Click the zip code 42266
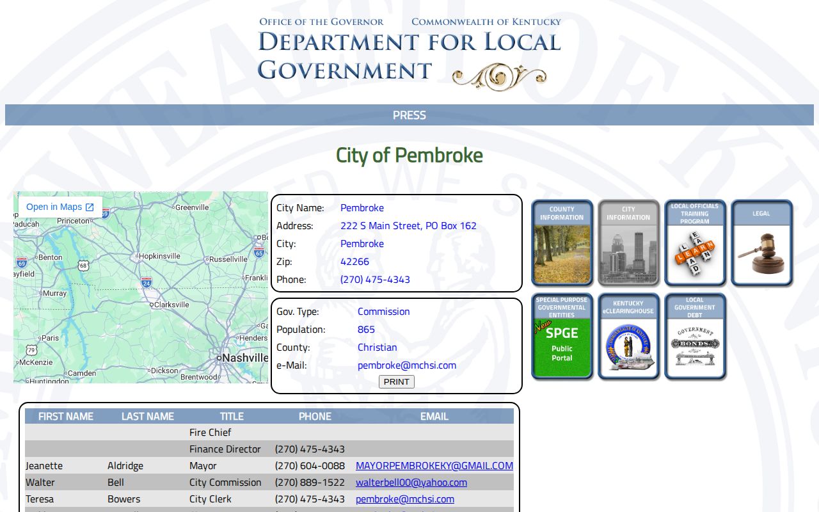The image size is (819, 512). coord(354,262)
